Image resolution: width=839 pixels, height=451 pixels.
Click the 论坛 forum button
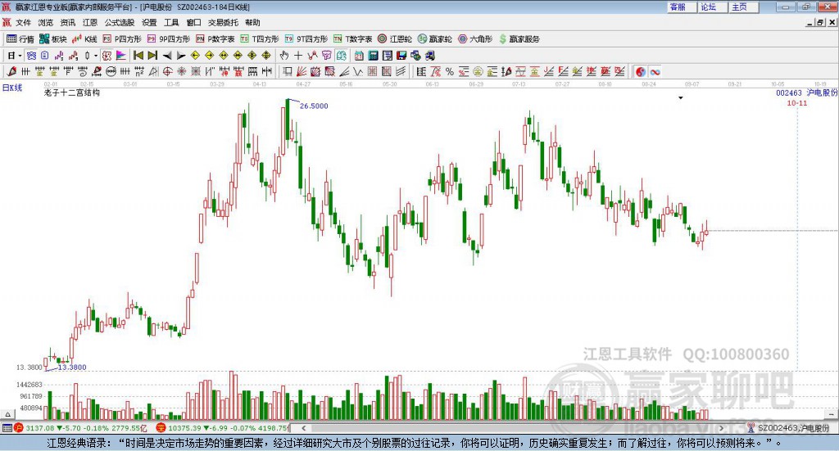712,7
